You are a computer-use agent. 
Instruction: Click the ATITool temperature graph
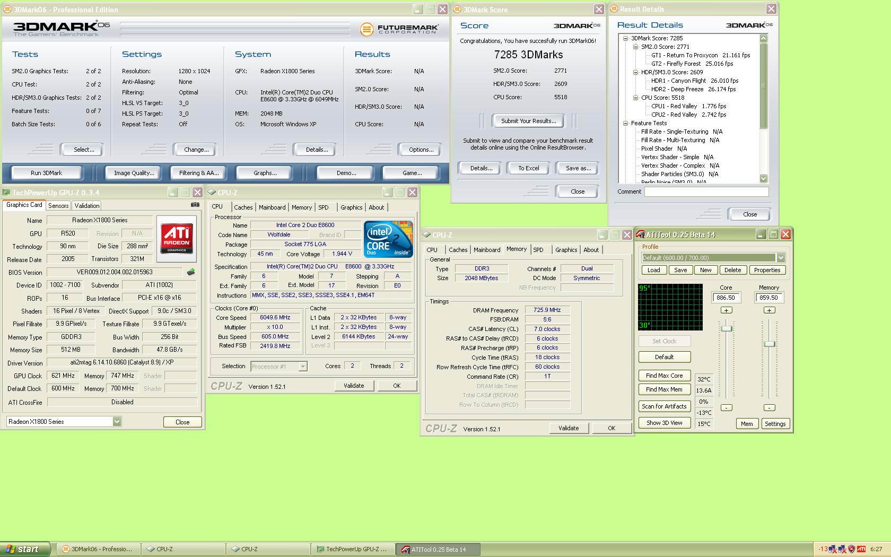pyautogui.click(x=670, y=307)
